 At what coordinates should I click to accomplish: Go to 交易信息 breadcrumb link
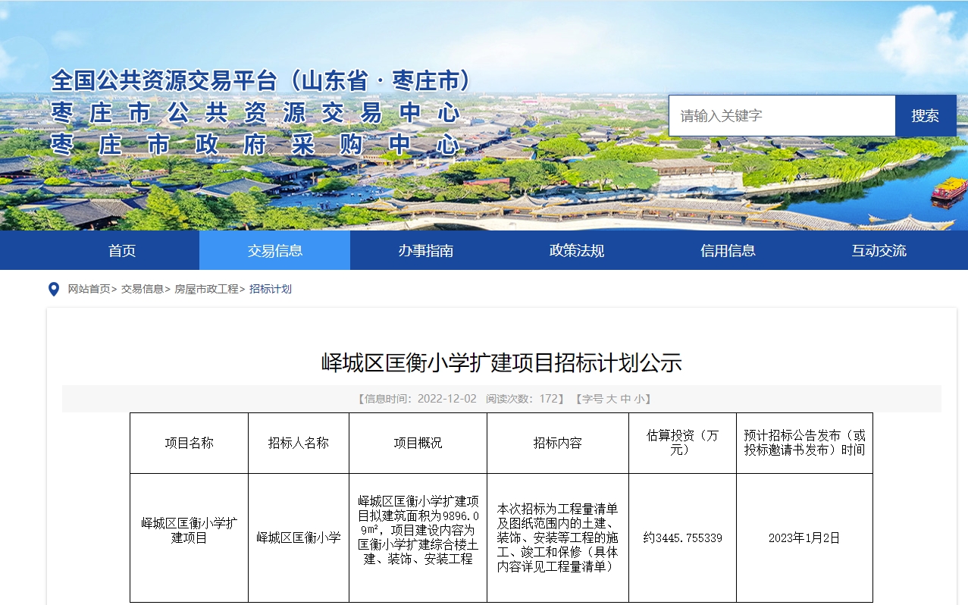142,289
